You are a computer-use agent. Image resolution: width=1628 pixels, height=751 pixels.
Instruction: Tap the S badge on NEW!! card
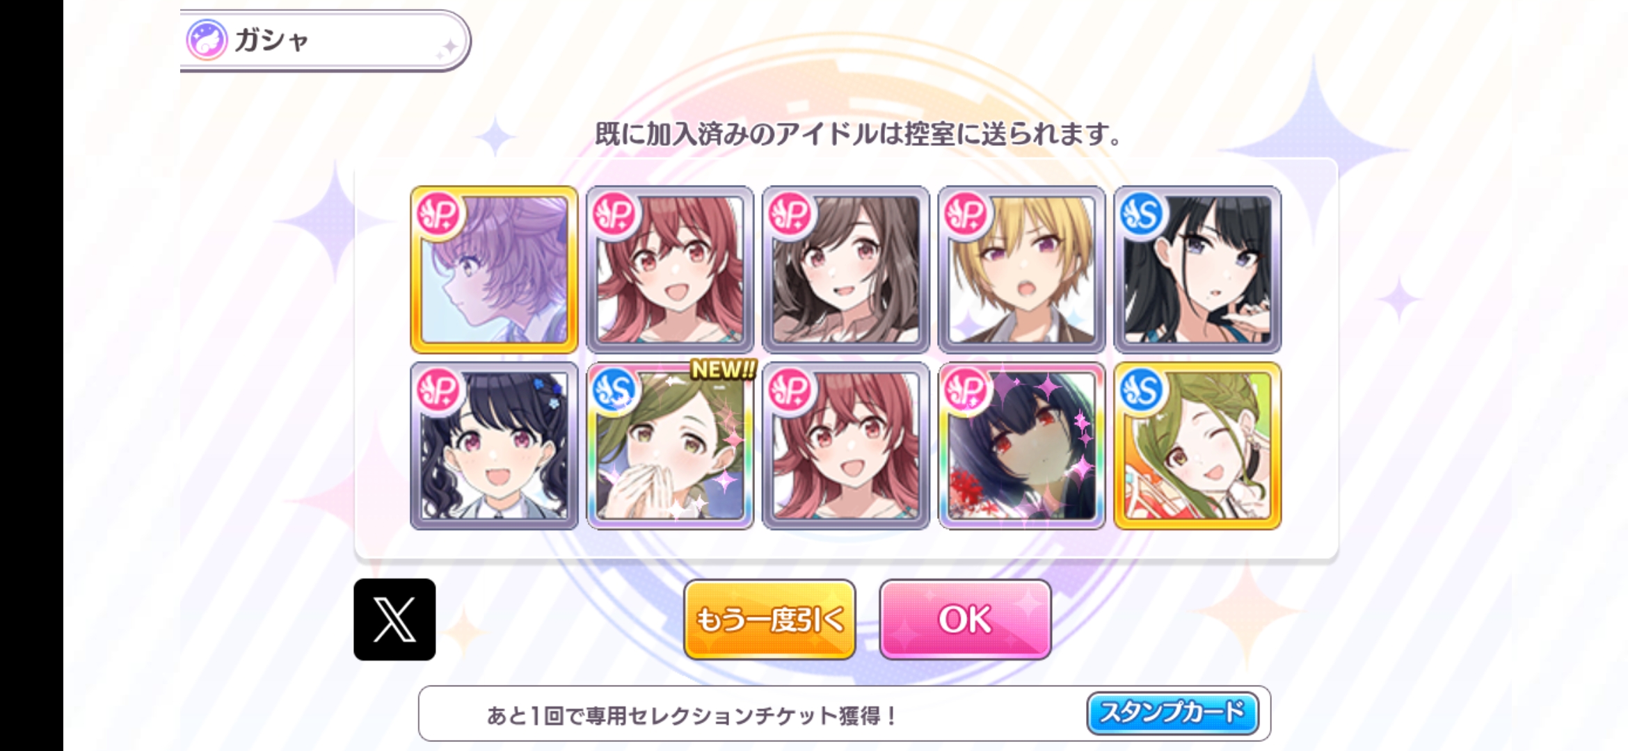(x=615, y=389)
